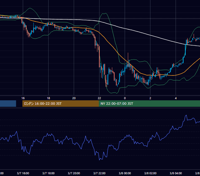Click the "4" hour label under the price chart
200x176 pixels.
pos(176,98)
